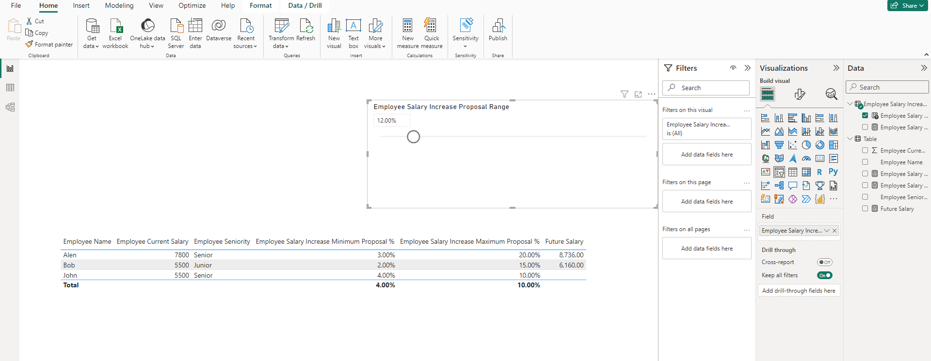Check the Employee Senior... field checkbox
Viewport: 931px width, 361px height.
(x=865, y=197)
